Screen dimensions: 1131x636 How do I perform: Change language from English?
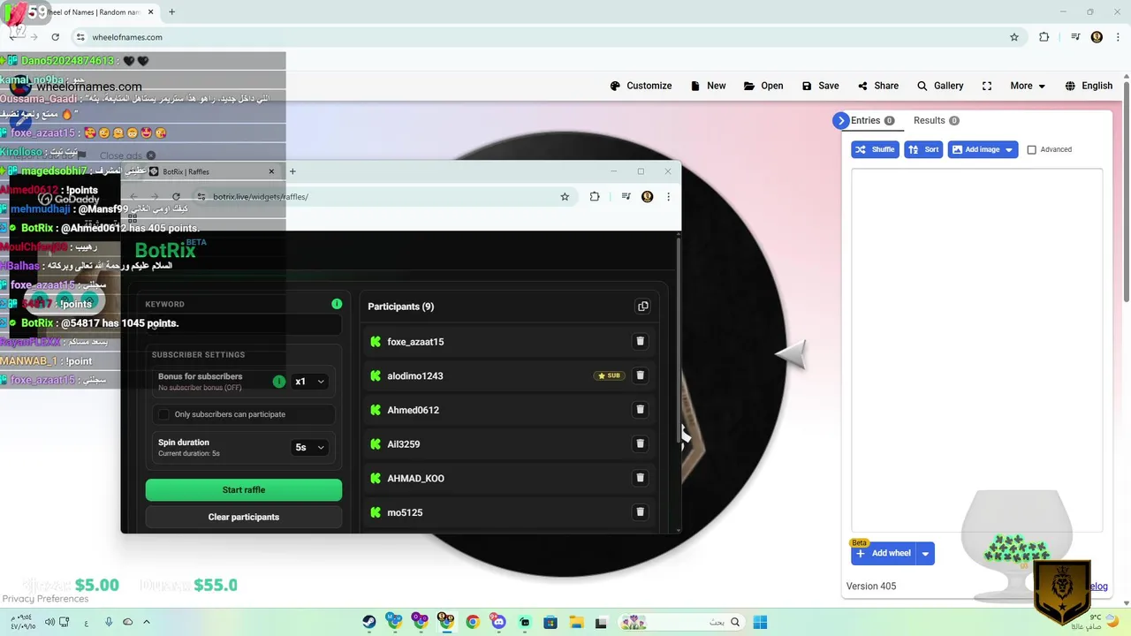(x=1089, y=86)
